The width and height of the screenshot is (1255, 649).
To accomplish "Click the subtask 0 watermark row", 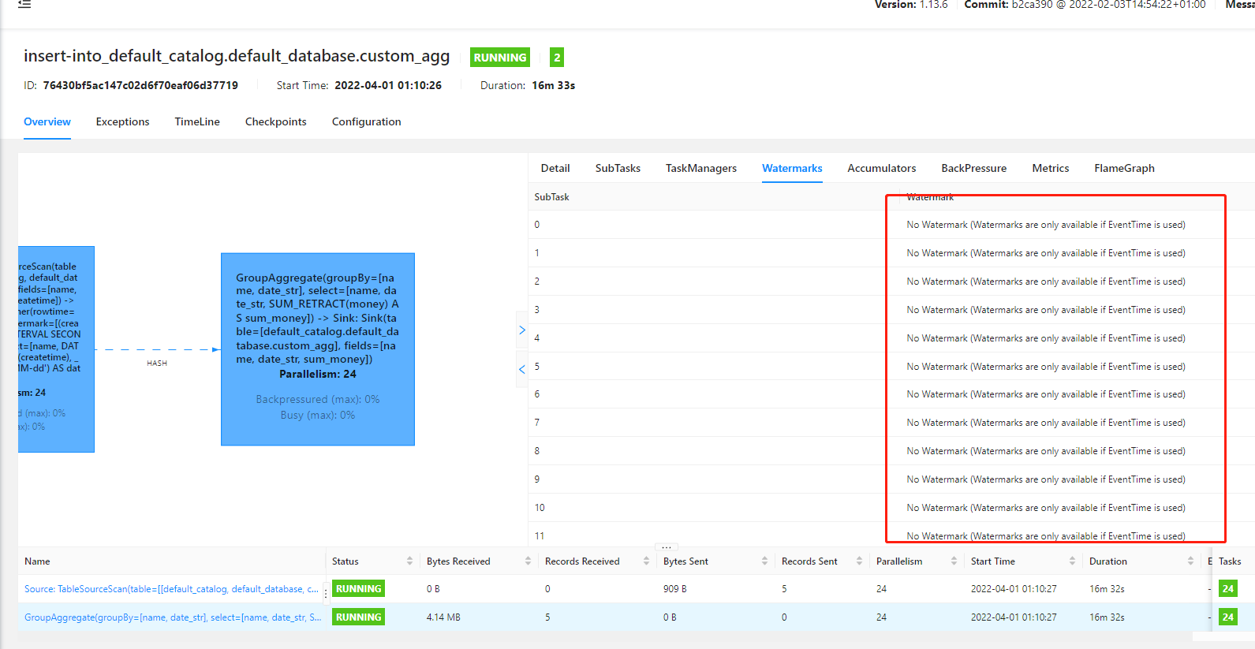I will tap(891, 225).
